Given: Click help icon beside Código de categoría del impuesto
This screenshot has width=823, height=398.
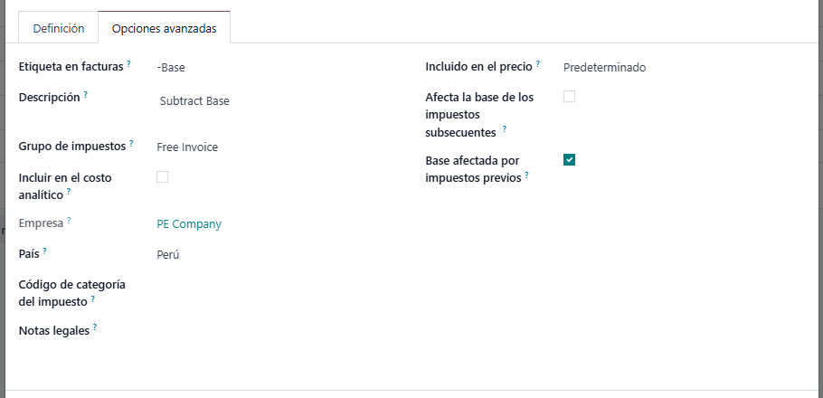Looking at the screenshot, I should 93,298.
